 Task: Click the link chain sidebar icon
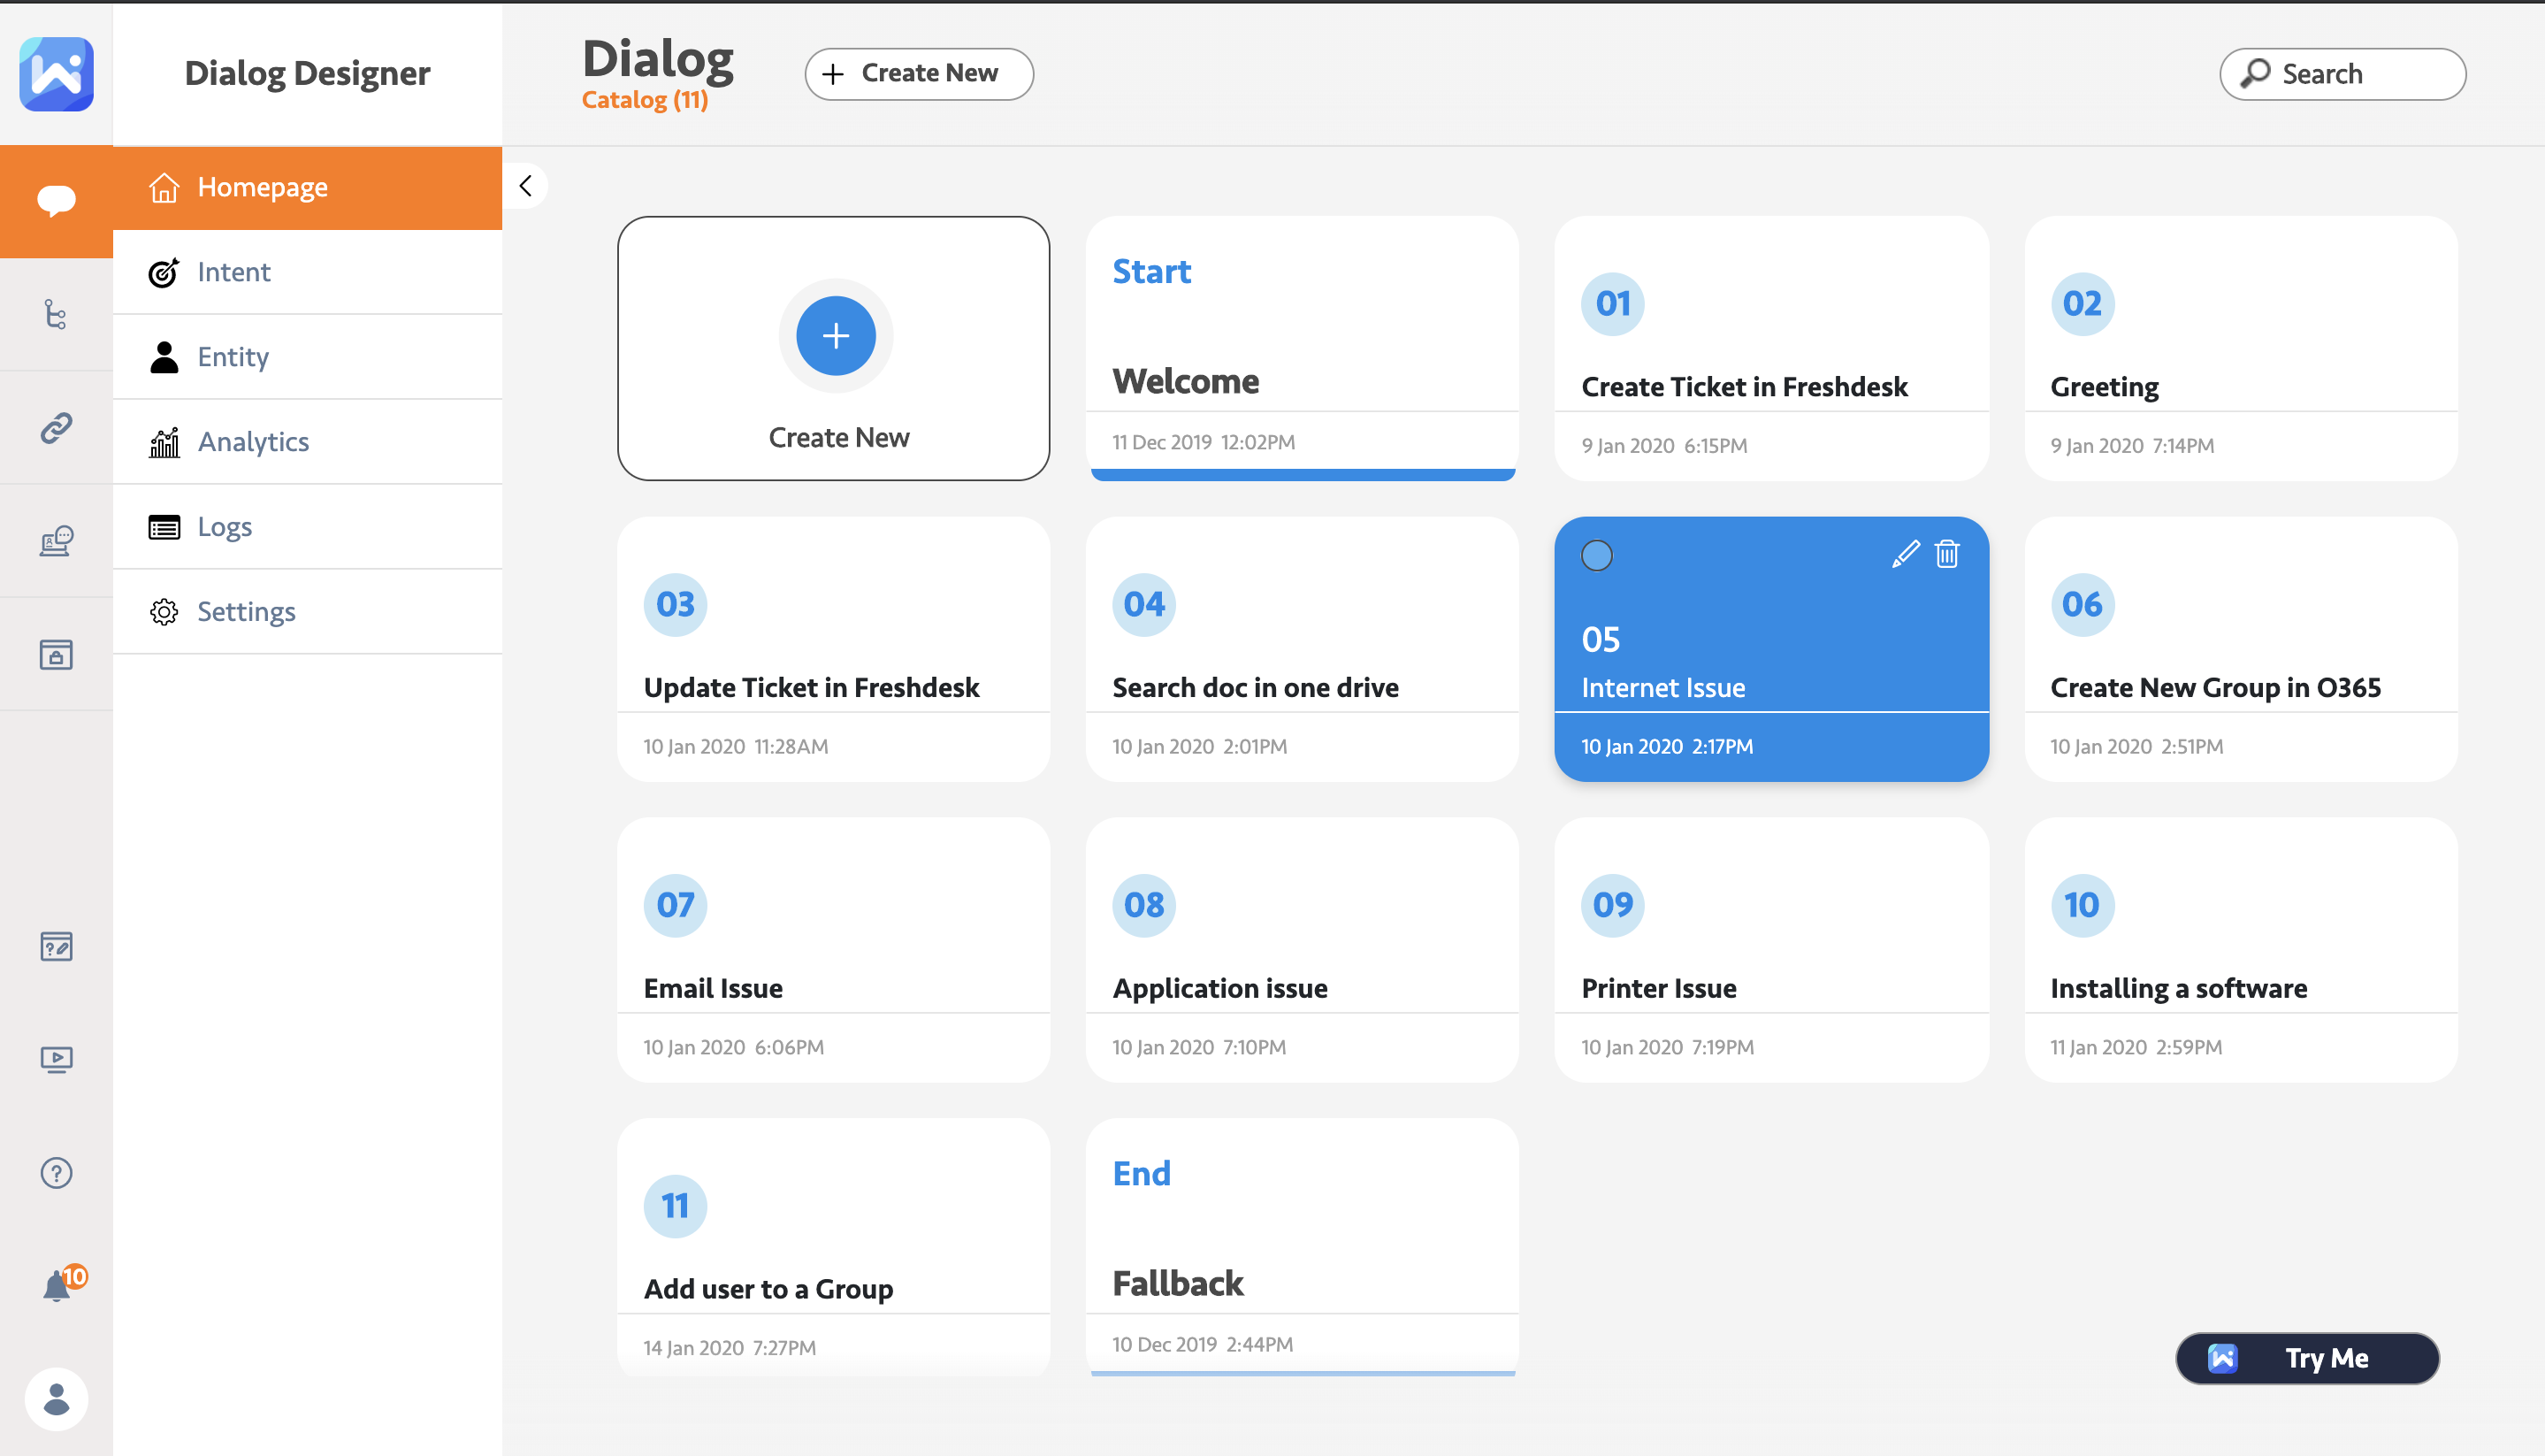56,428
